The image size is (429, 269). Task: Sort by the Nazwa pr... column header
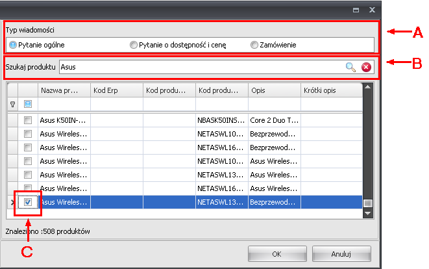(x=64, y=90)
